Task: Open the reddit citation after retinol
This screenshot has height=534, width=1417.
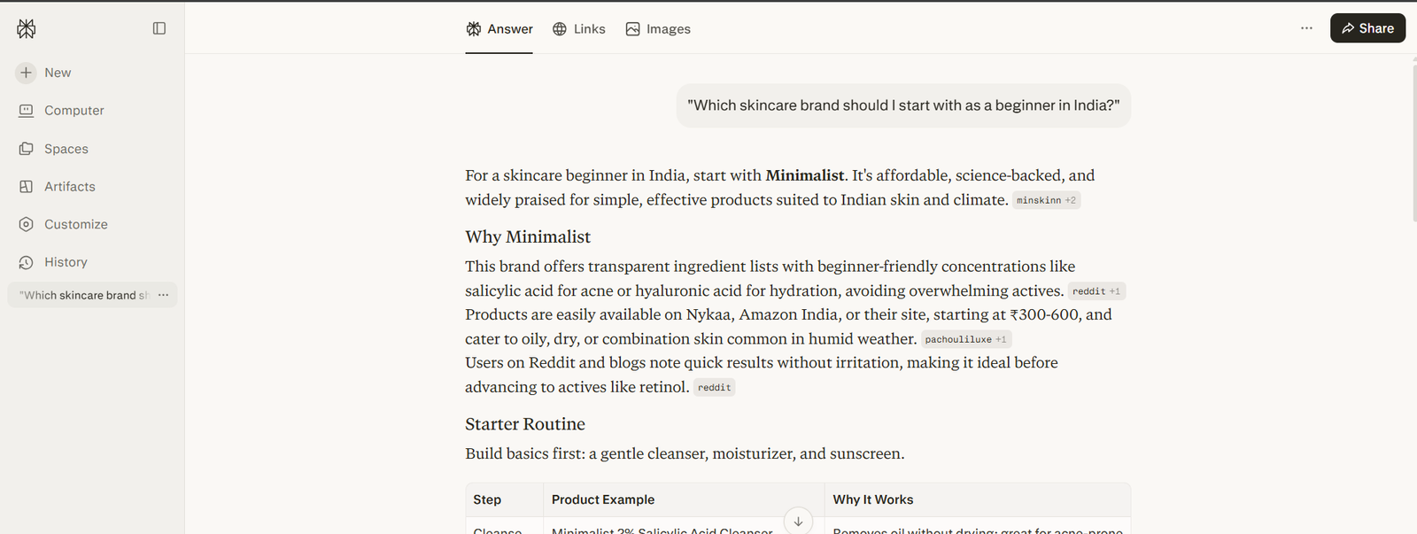Action: tap(715, 387)
